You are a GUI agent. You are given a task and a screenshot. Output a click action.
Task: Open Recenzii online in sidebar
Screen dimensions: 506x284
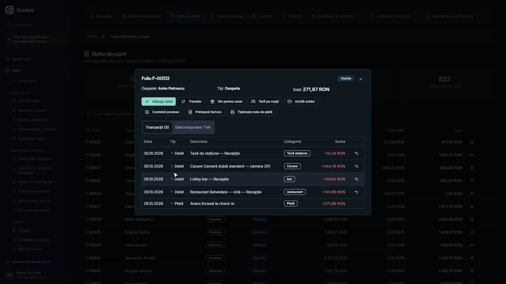pos(30,249)
